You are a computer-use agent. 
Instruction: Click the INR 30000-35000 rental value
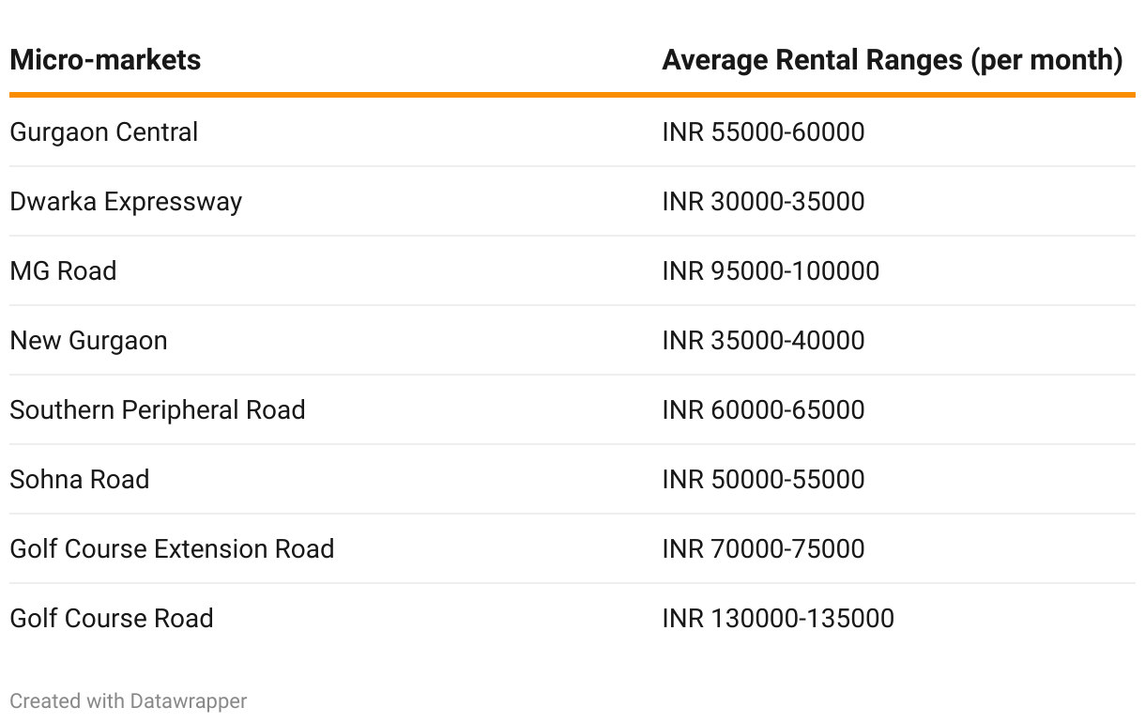[x=763, y=202]
